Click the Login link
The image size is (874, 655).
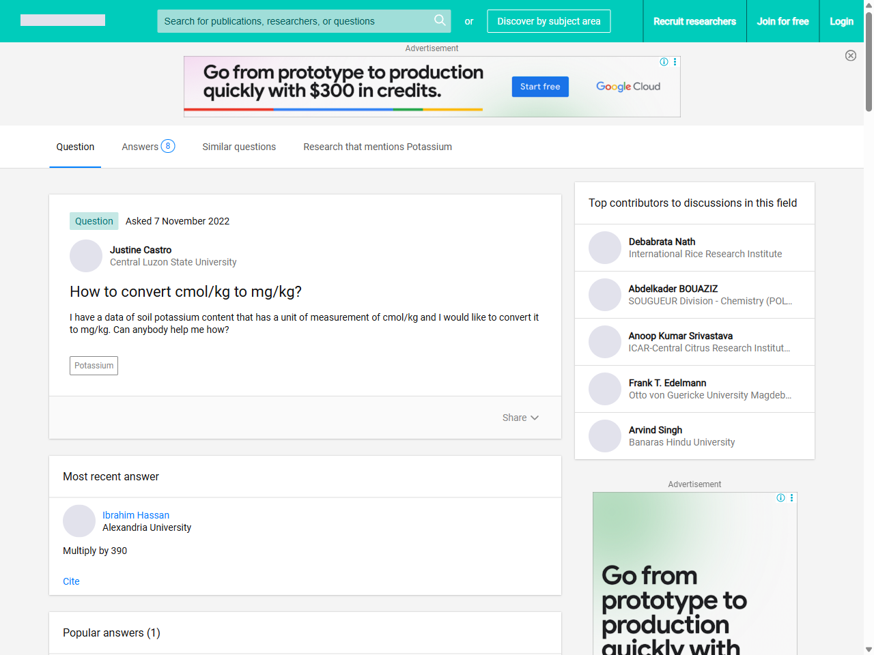pyautogui.click(x=841, y=21)
